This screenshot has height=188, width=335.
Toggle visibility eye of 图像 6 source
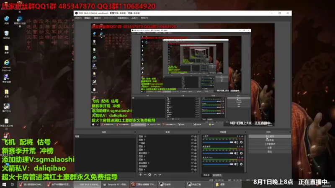click(x=192, y=156)
